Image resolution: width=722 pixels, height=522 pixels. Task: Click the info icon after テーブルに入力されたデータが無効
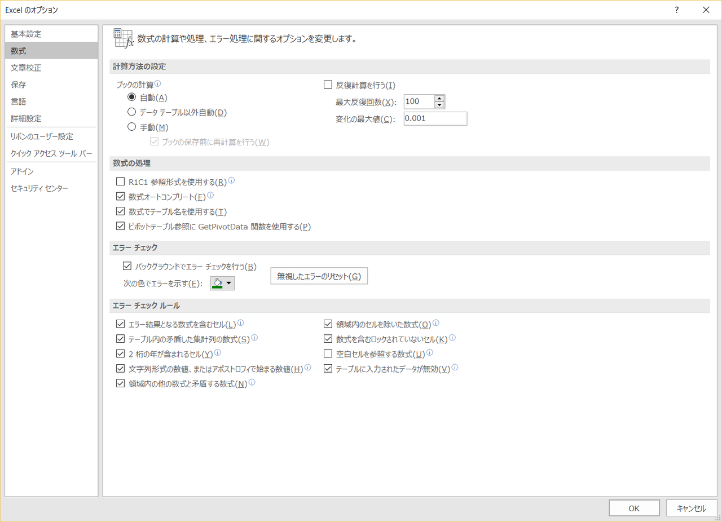coord(455,368)
